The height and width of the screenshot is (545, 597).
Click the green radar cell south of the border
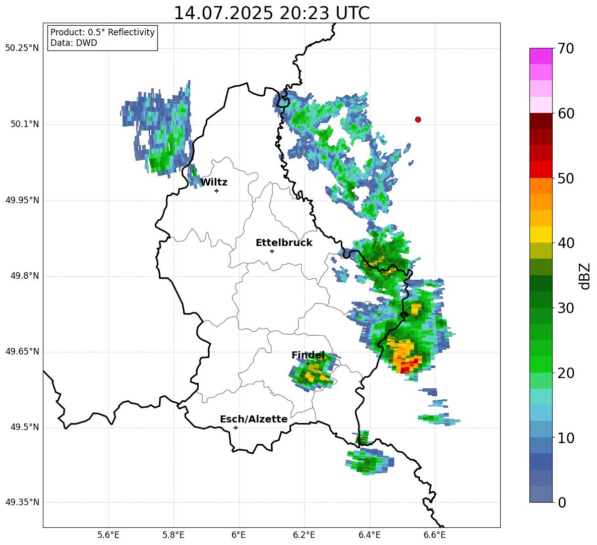tap(369, 461)
